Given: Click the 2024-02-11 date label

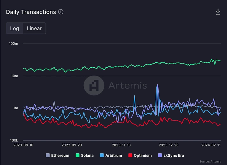Looking at the screenshot, I should pyautogui.click(x=211, y=145).
